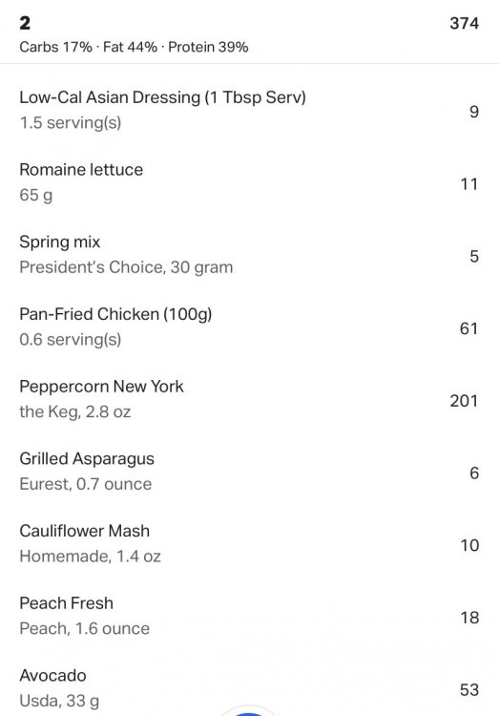Open the Peppercorn New York item
The image size is (499, 716).
pos(249,399)
